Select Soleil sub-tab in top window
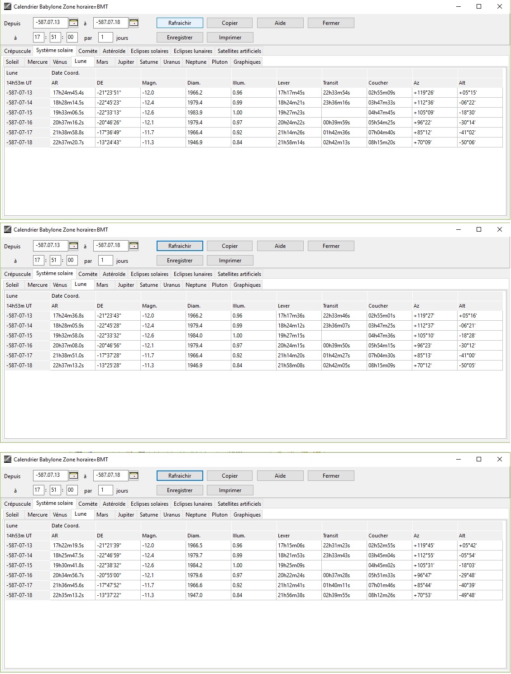The image size is (511, 674). coord(12,62)
